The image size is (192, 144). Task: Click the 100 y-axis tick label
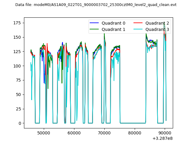click(x=18, y=66)
